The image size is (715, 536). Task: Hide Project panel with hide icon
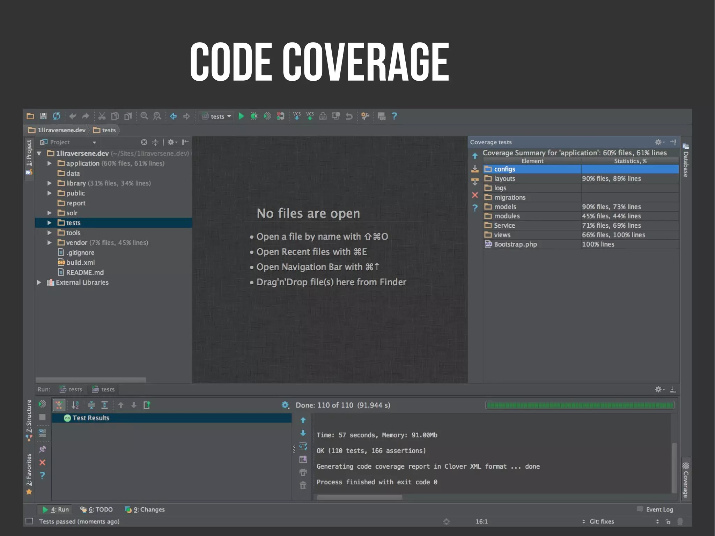coord(185,142)
